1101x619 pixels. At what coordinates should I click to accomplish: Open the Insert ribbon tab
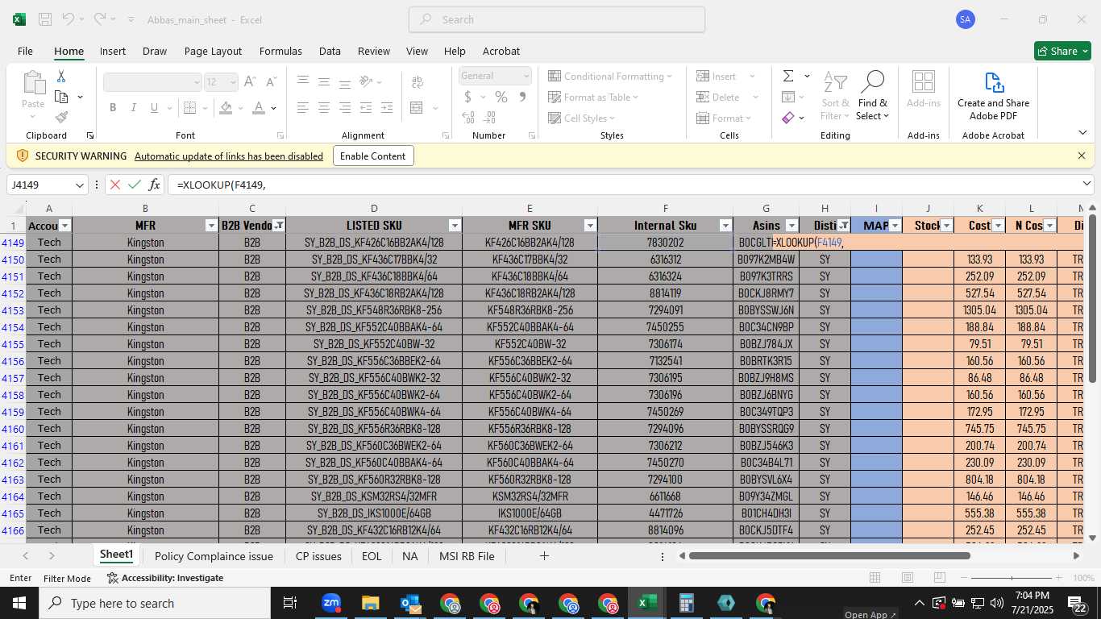[113, 51]
